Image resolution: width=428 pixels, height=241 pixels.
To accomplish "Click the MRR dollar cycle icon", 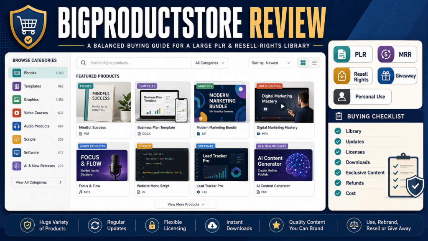I will (x=386, y=54).
